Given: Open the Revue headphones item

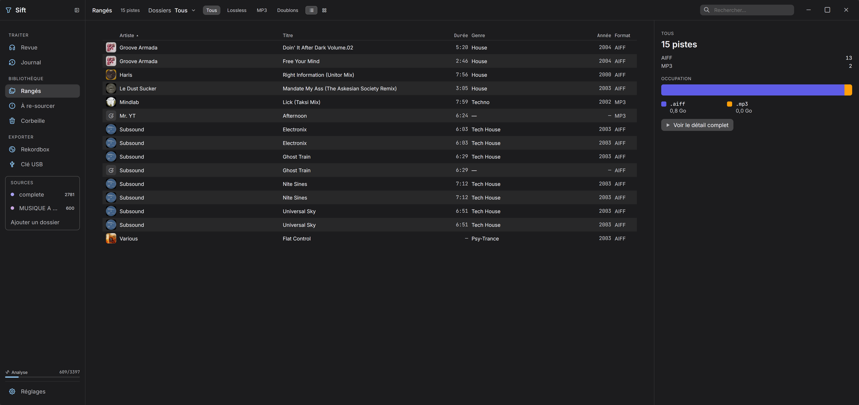Looking at the screenshot, I should point(42,47).
